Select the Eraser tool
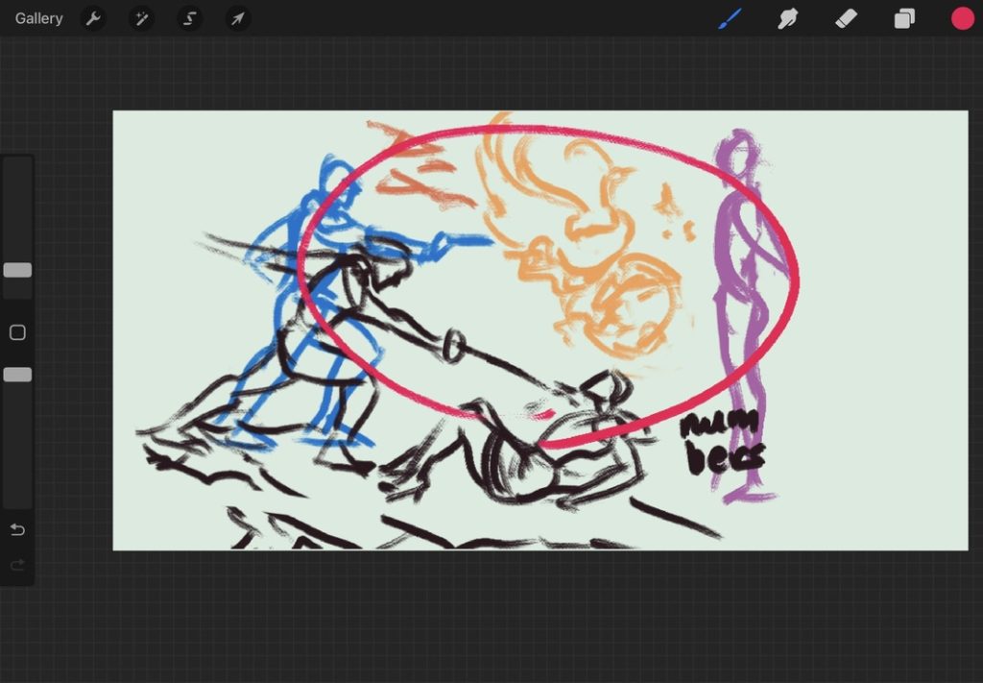 click(846, 18)
